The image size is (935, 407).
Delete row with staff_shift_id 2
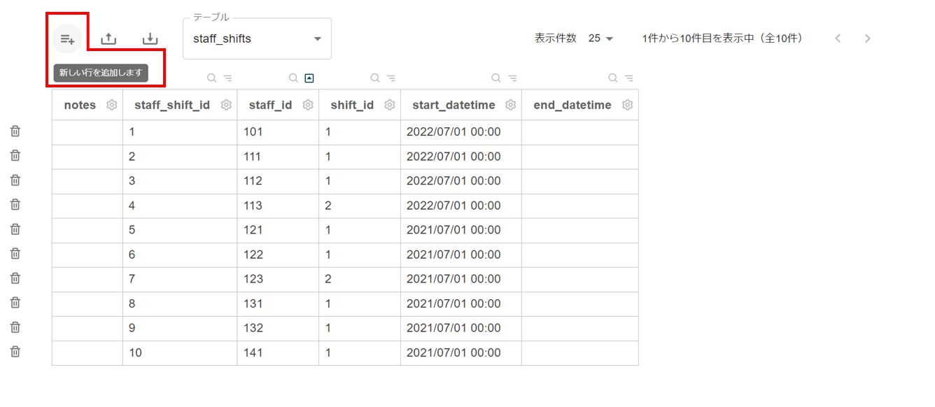tap(15, 156)
